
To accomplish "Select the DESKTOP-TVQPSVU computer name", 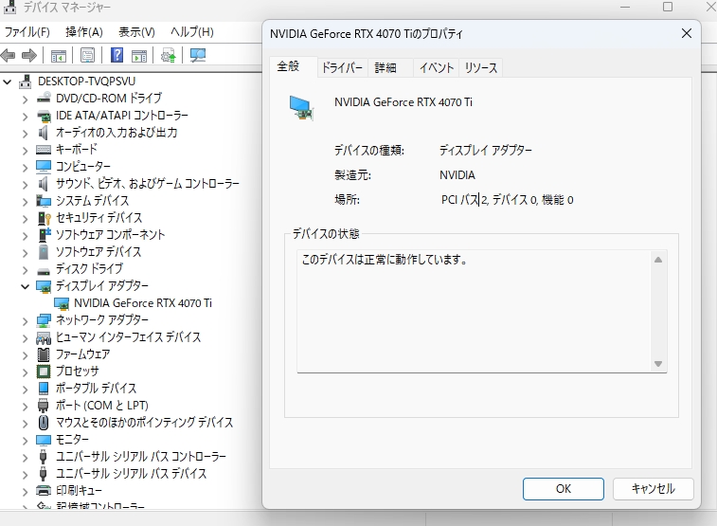I will pos(87,82).
